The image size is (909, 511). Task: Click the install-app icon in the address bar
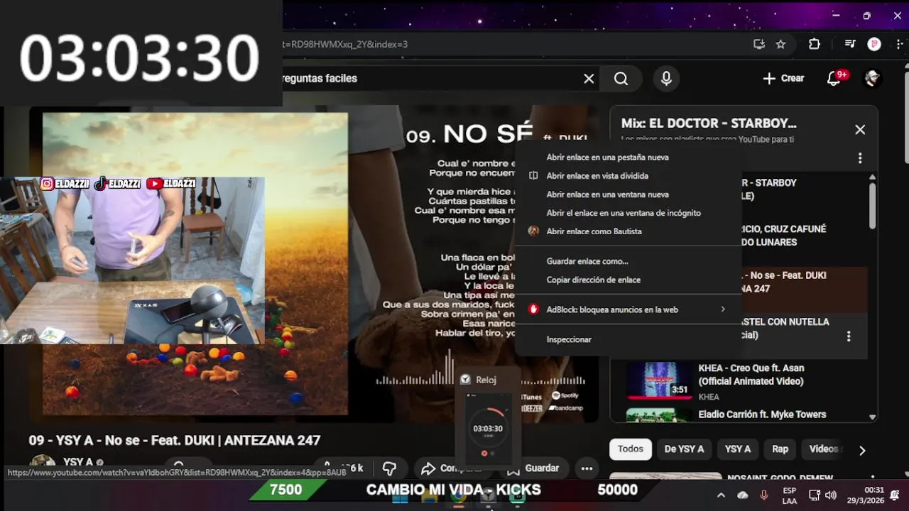759,44
